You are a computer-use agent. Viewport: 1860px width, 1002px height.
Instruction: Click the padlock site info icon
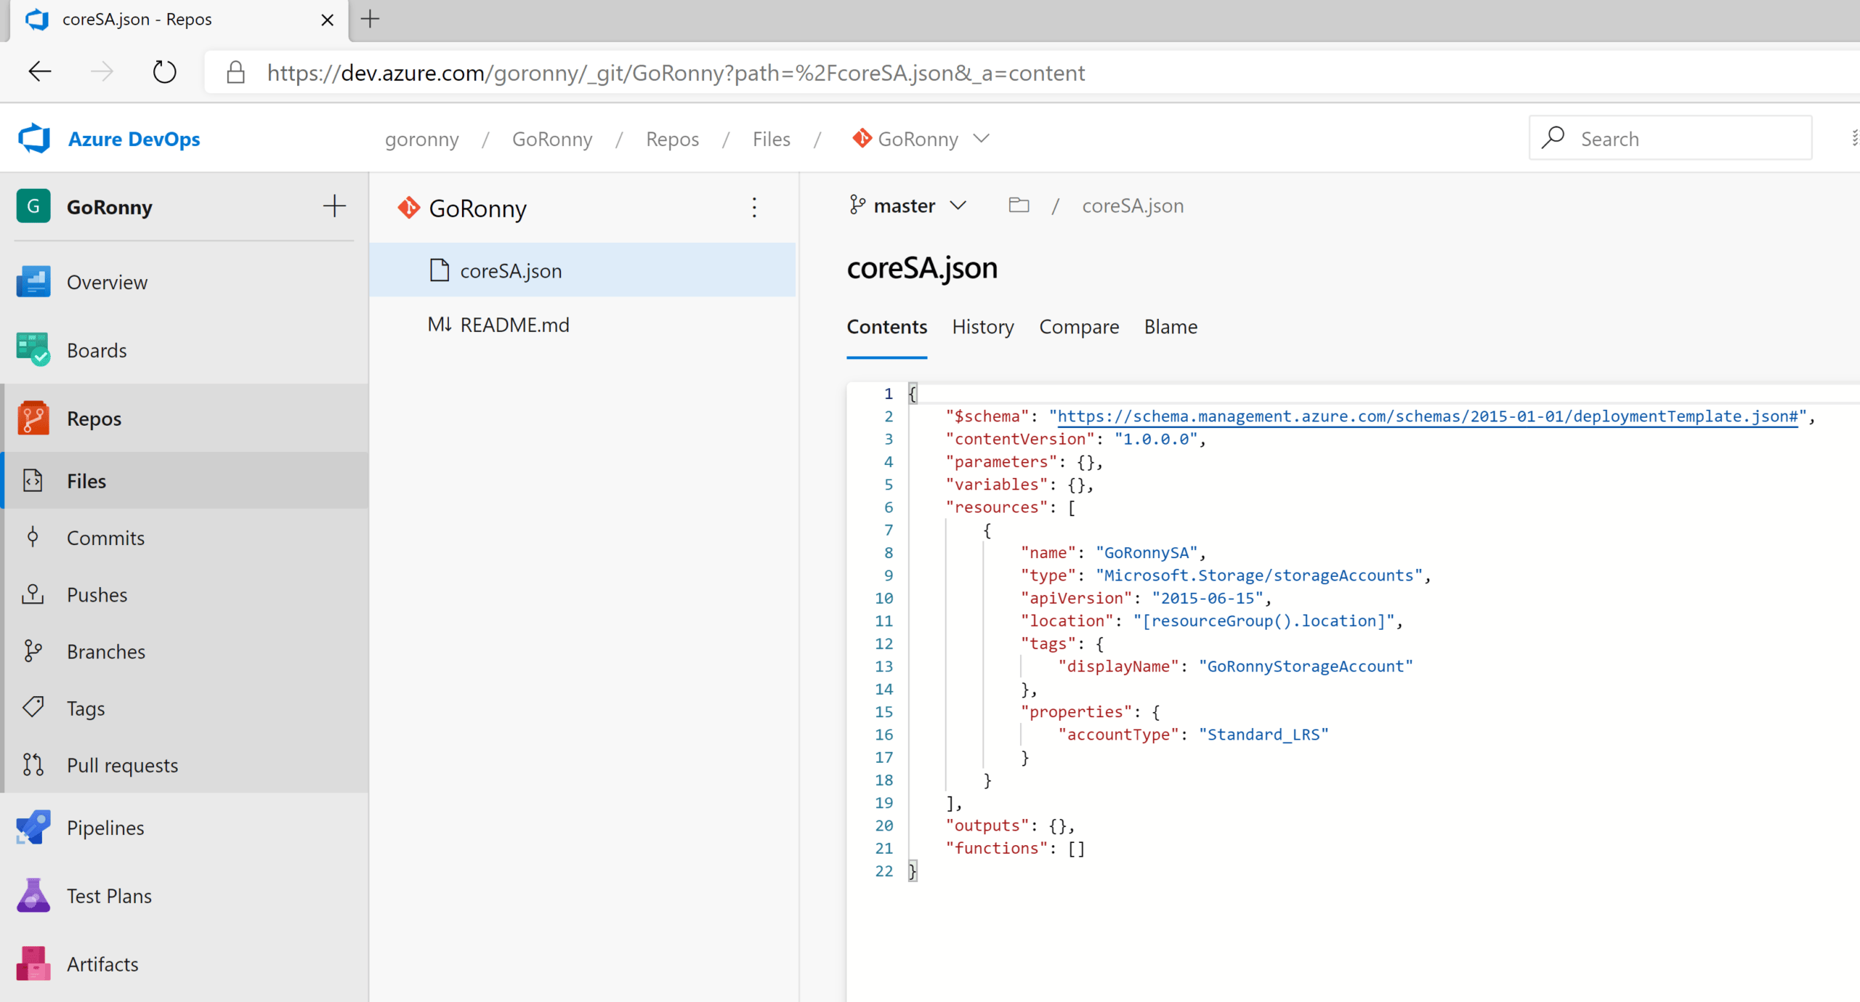235,72
